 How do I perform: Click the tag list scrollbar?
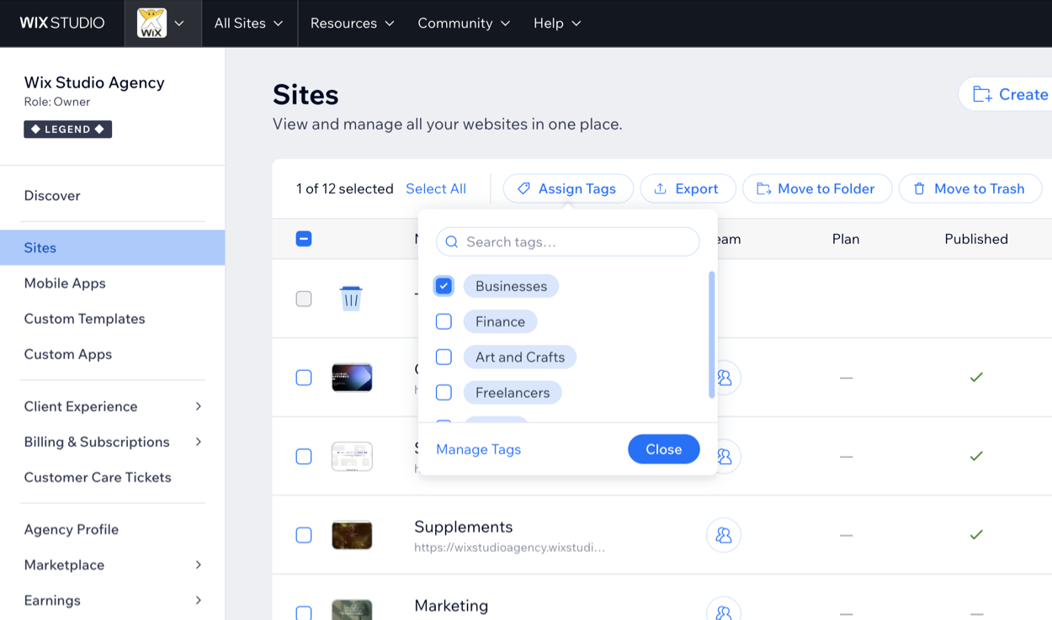point(711,334)
